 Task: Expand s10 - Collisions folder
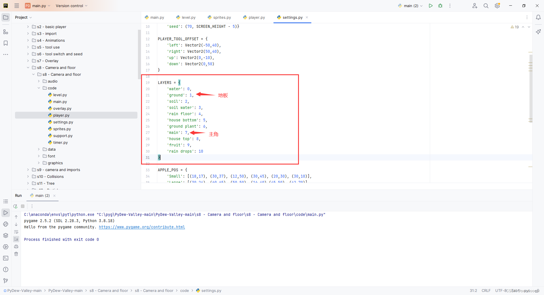(28, 176)
